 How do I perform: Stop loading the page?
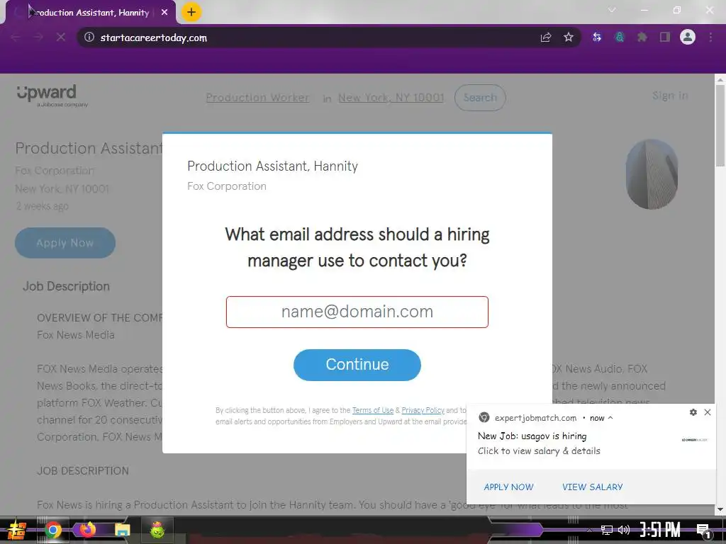tap(61, 37)
